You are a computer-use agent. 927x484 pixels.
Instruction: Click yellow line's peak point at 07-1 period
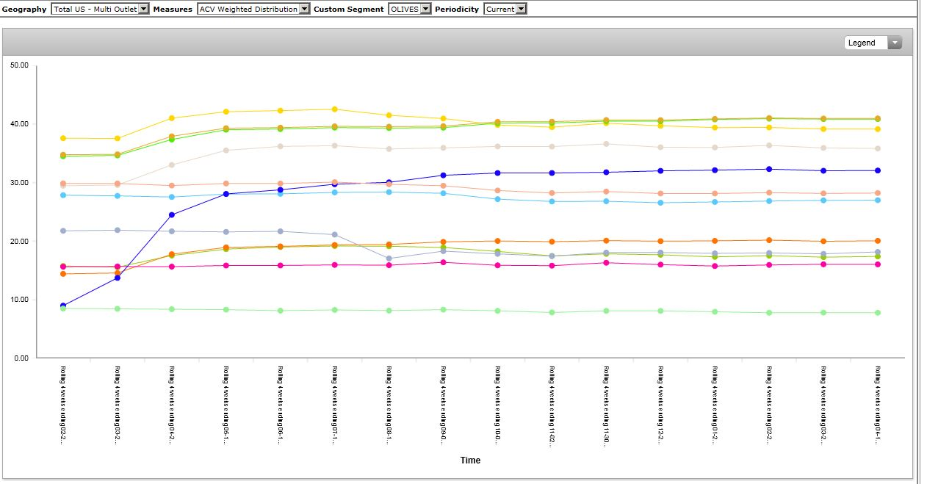click(x=335, y=109)
